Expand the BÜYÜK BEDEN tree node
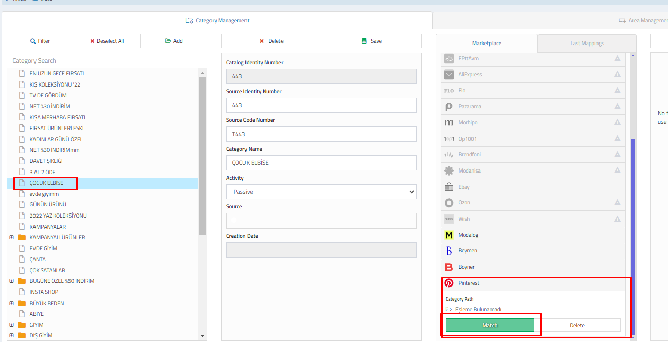 (11, 303)
